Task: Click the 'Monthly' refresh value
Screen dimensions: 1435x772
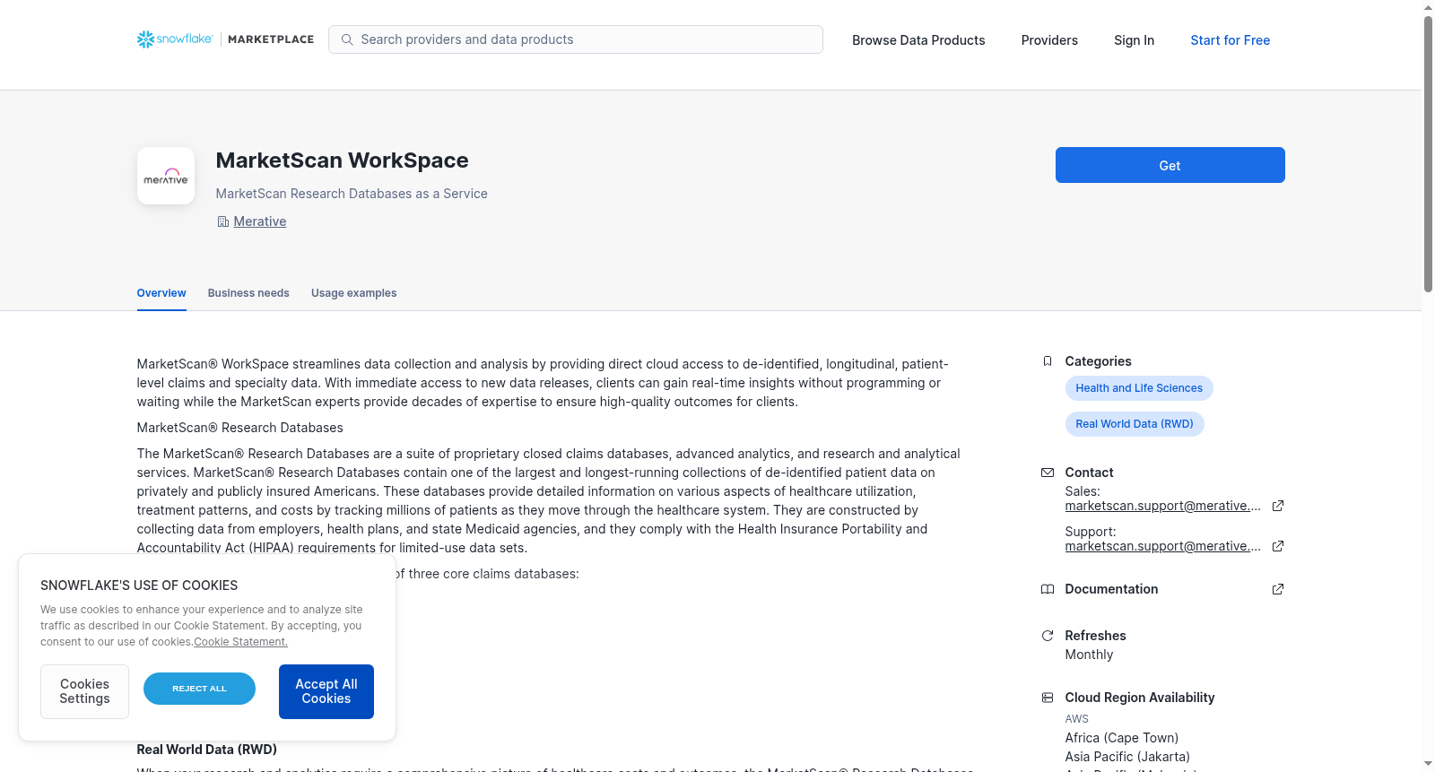Action: click(1089, 655)
